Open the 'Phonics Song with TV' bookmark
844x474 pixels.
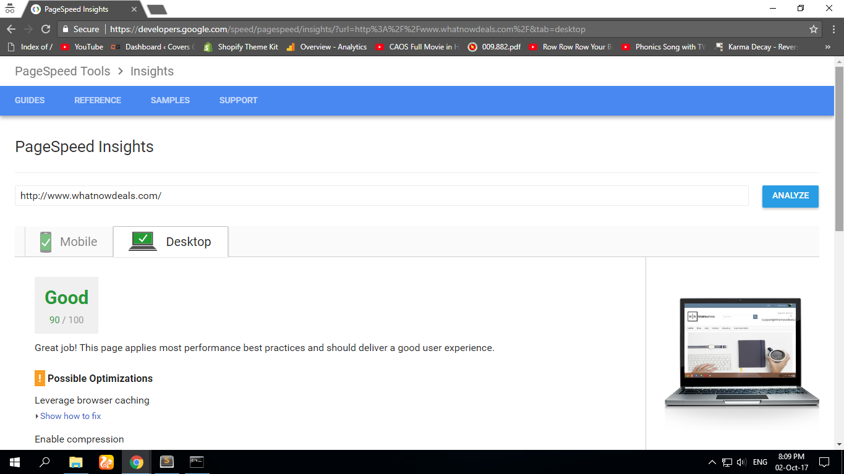(x=663, y=47)
